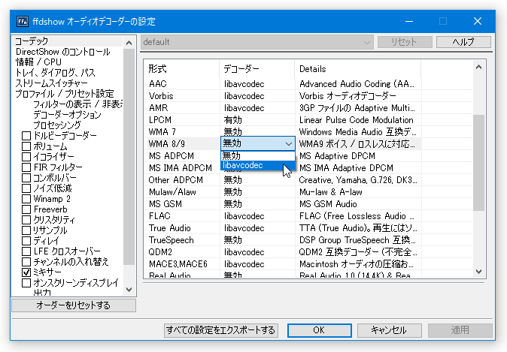507x352 pixels.
Task: Click the リセット button
Action: coord(405,42)
